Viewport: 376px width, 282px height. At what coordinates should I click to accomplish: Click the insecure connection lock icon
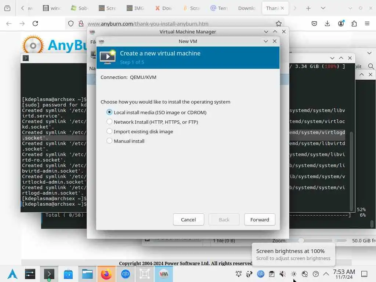81,23
